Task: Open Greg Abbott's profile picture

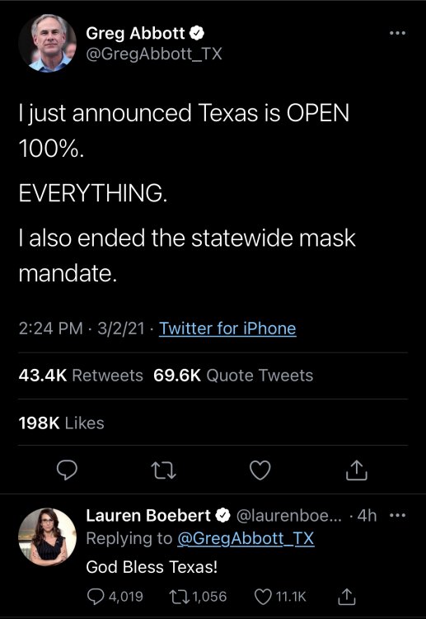Action: [47, 43]
